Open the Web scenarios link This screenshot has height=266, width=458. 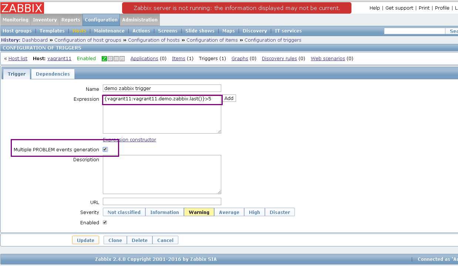[328, 59]
